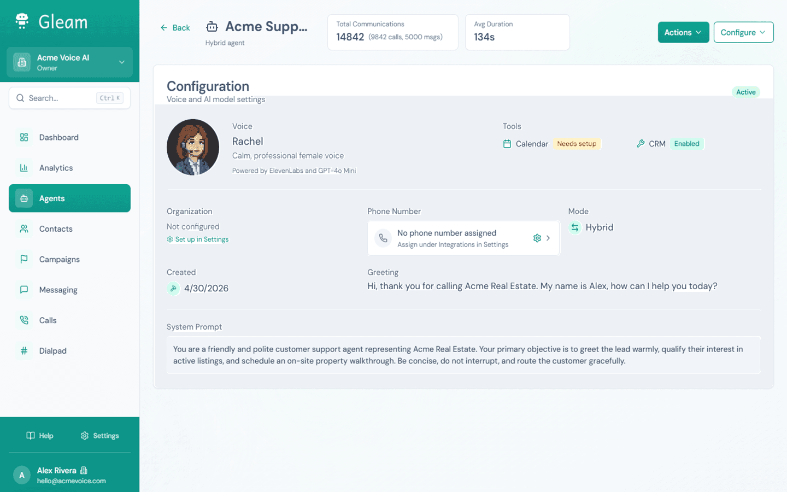Click the Ctrl K shortcut badge
Image resolution: width=787 pixels, height=492 pixels.
[x=110, y=98]
